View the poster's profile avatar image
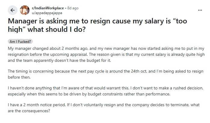 pos(25,10)
